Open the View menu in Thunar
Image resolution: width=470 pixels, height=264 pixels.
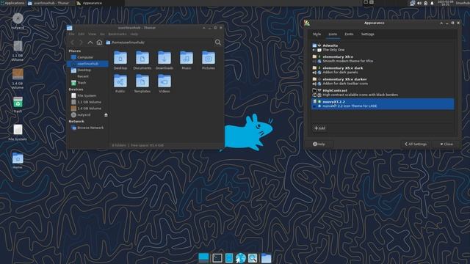(92, 34)
